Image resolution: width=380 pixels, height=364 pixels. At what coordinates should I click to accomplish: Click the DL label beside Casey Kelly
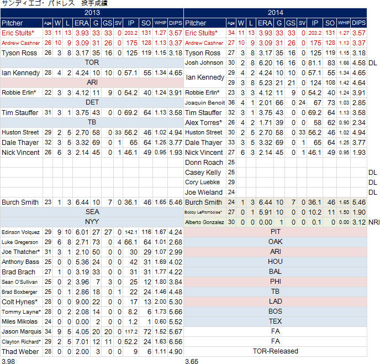tap(373, 172)
